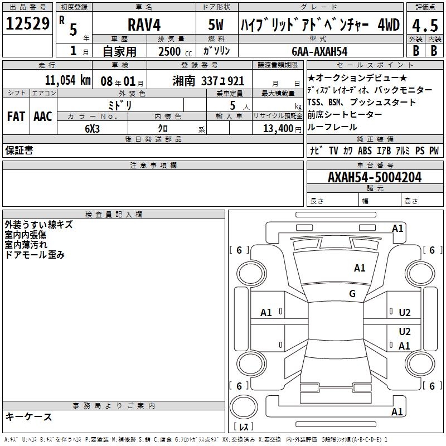The width and height of the screenshot is (446, 446).
Task: Click inspector note ドアモール歪み
Action: point(35,255)
